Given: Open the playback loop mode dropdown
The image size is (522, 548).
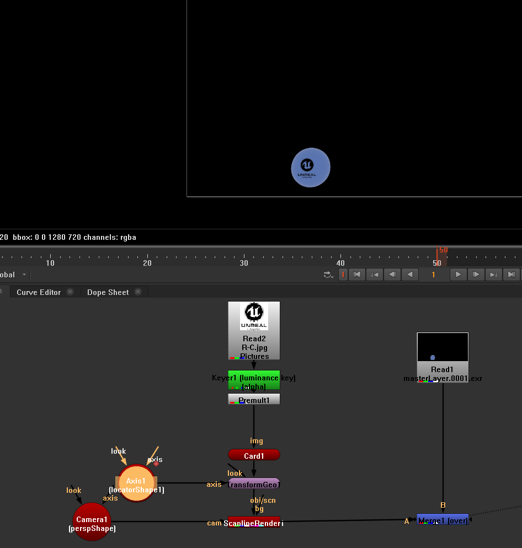Looking at the screenshot, I should click(x=328, y=275).
